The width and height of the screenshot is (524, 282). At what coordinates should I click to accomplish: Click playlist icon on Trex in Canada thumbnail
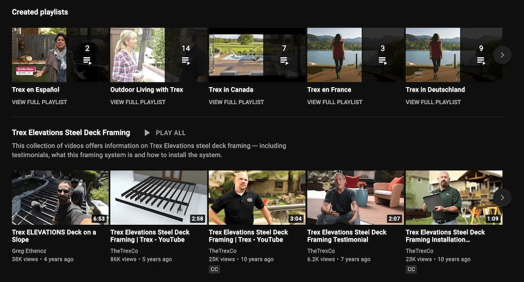(284, 60)
